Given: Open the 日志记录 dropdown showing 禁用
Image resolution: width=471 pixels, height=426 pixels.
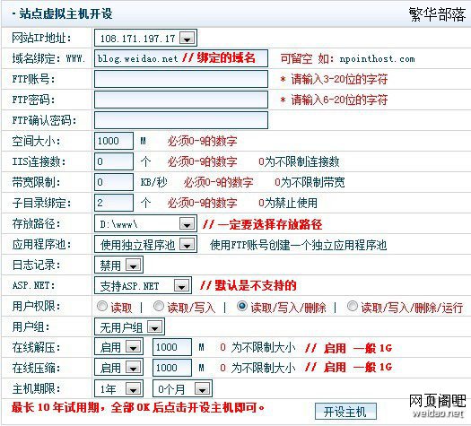Looking at the screenshot, I should (118, 265).
